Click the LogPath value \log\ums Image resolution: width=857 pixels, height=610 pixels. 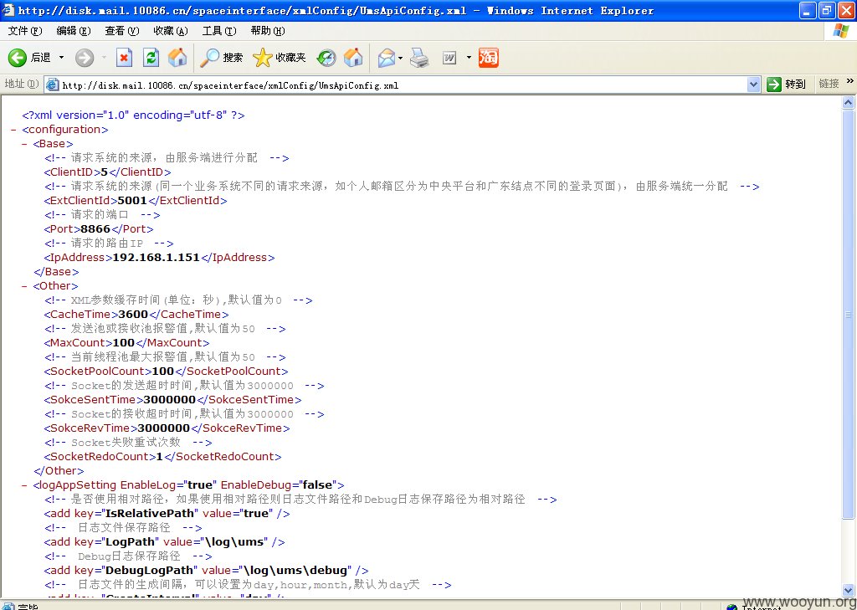click(234, 541)
